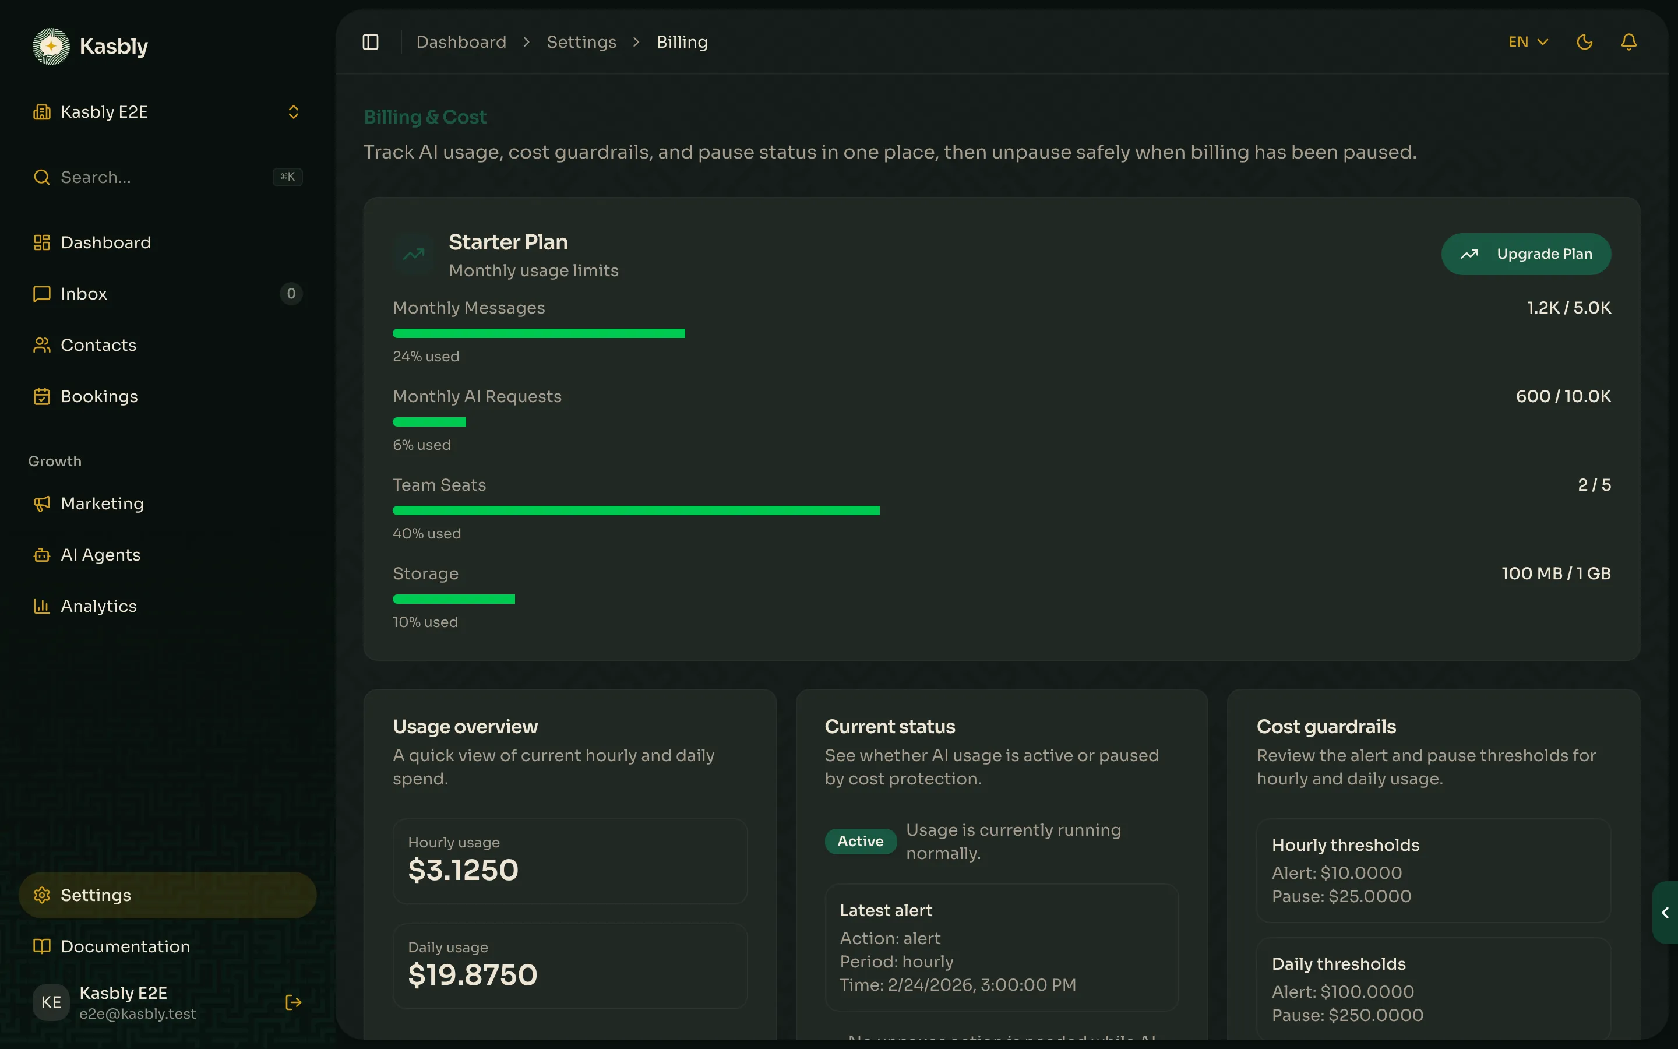The width and height of the screenshot is (1678, 1049).
Task: Open Bookings in the sidebar
Action: tap(167, 396)
